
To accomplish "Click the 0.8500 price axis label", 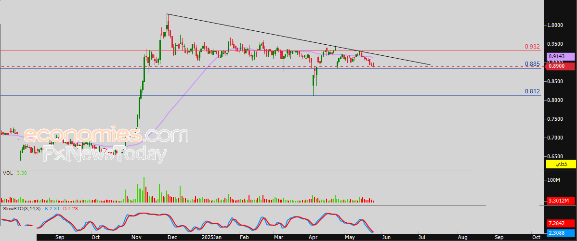I will (x=556, y=82).
